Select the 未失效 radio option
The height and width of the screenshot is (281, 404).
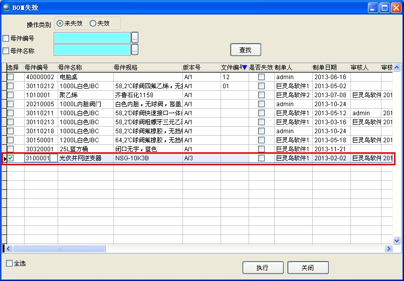coord(60,23)
